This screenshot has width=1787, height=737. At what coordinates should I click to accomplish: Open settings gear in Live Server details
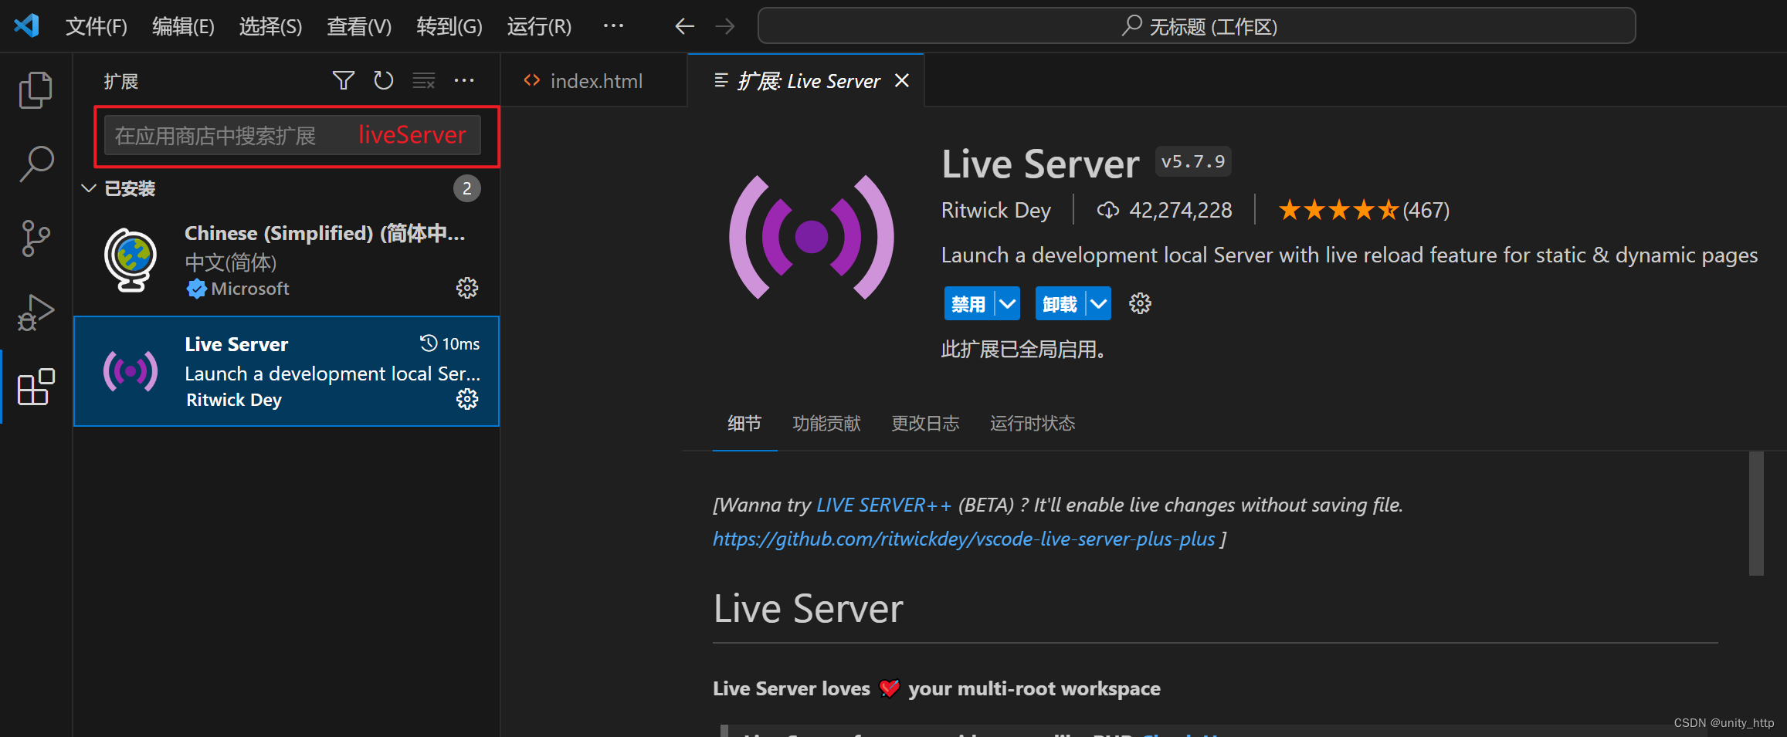pyautogui.click(x=1140, y=303)
